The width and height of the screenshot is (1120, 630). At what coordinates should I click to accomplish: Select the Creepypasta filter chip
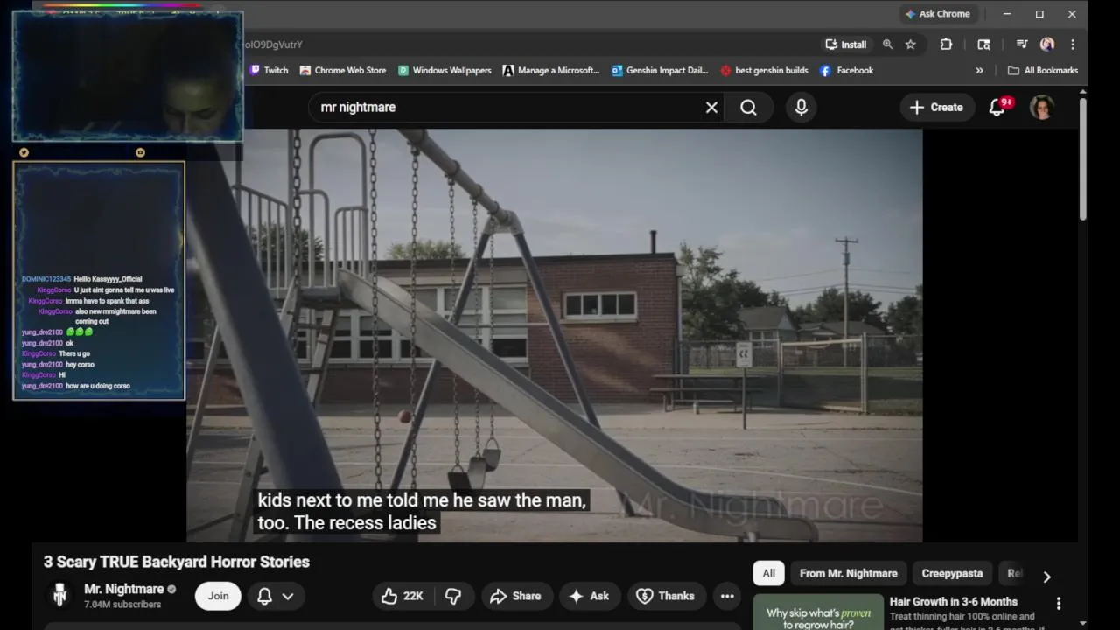(x=952, y=573)
